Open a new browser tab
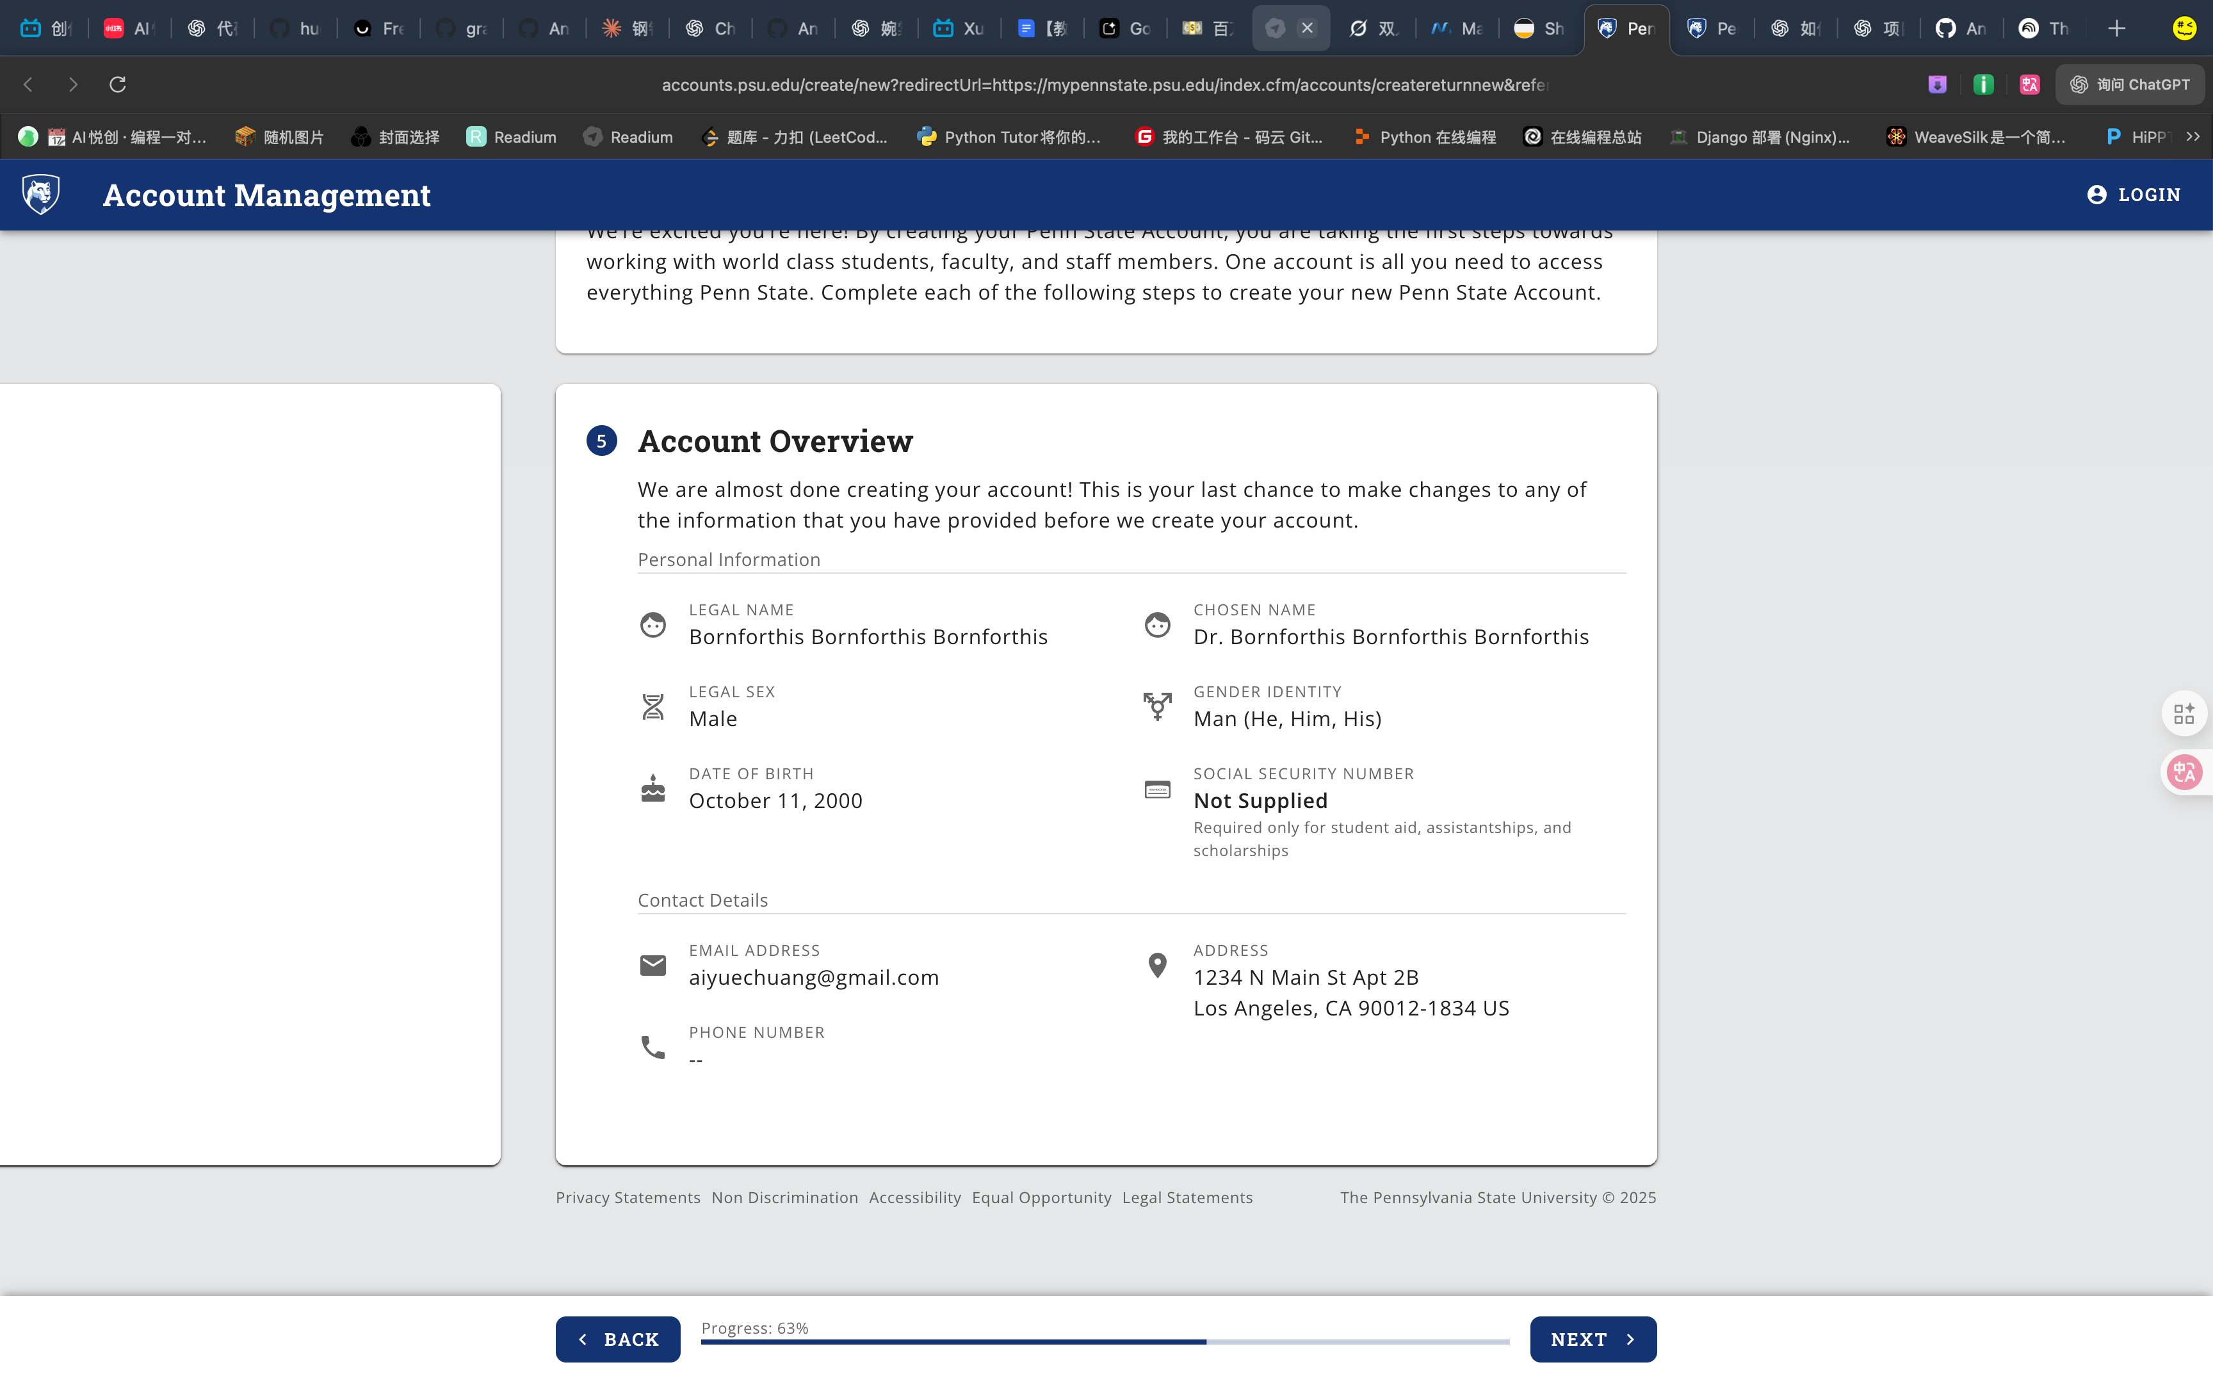Viewport: 2213px width, 1383px height. 2117,28
